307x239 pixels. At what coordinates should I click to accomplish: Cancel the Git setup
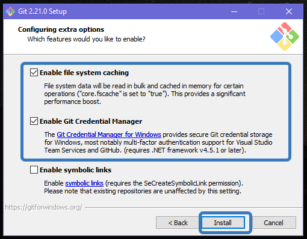[273, 223]
